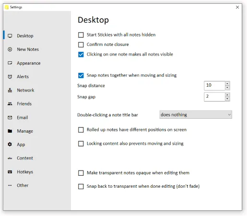Go to the Content settings section
Viewport: 247px width, 216px height.
pos(25,158)
